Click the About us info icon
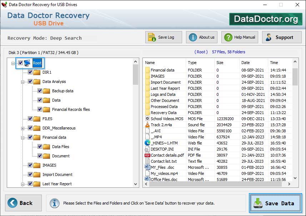306x216 pixels. [x=193, y=37]
